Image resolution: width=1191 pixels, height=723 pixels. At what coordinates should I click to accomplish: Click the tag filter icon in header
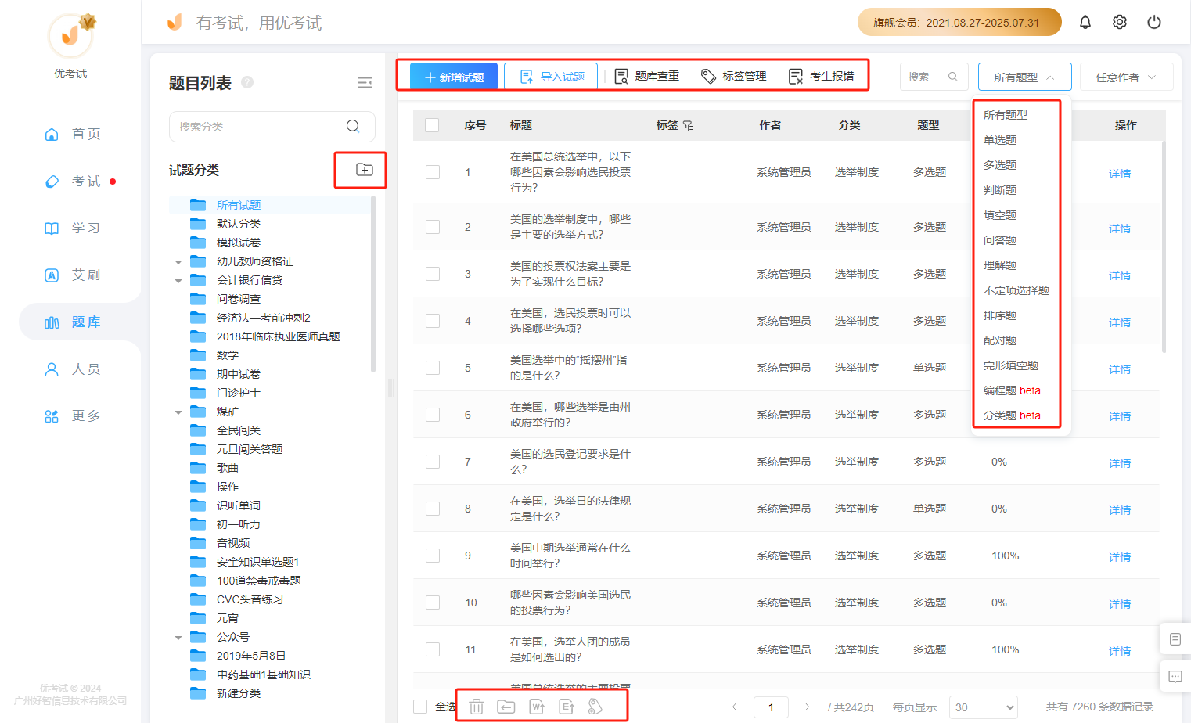[x=688, y=125]
